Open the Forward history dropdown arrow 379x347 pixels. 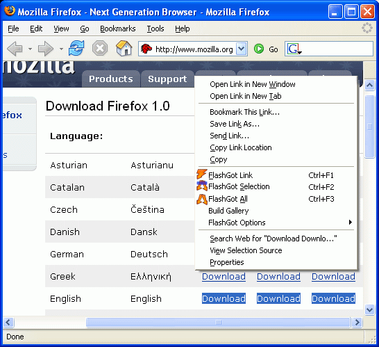click(x=61, y=49)
